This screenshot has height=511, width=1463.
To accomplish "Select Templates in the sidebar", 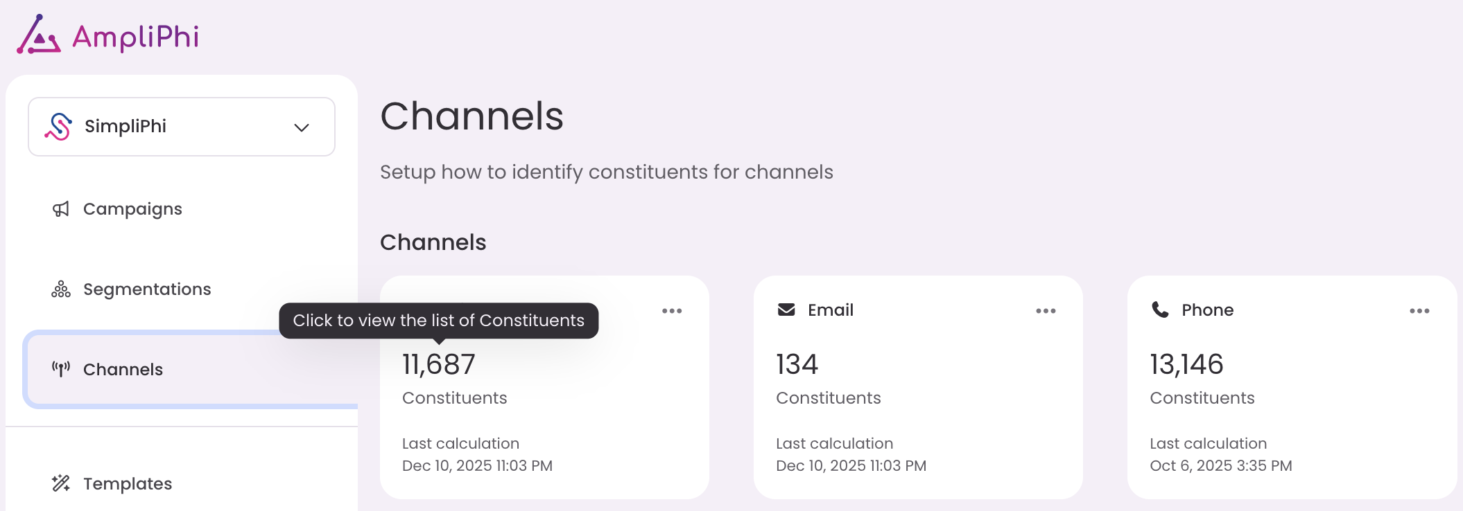I will click(128, 483).
